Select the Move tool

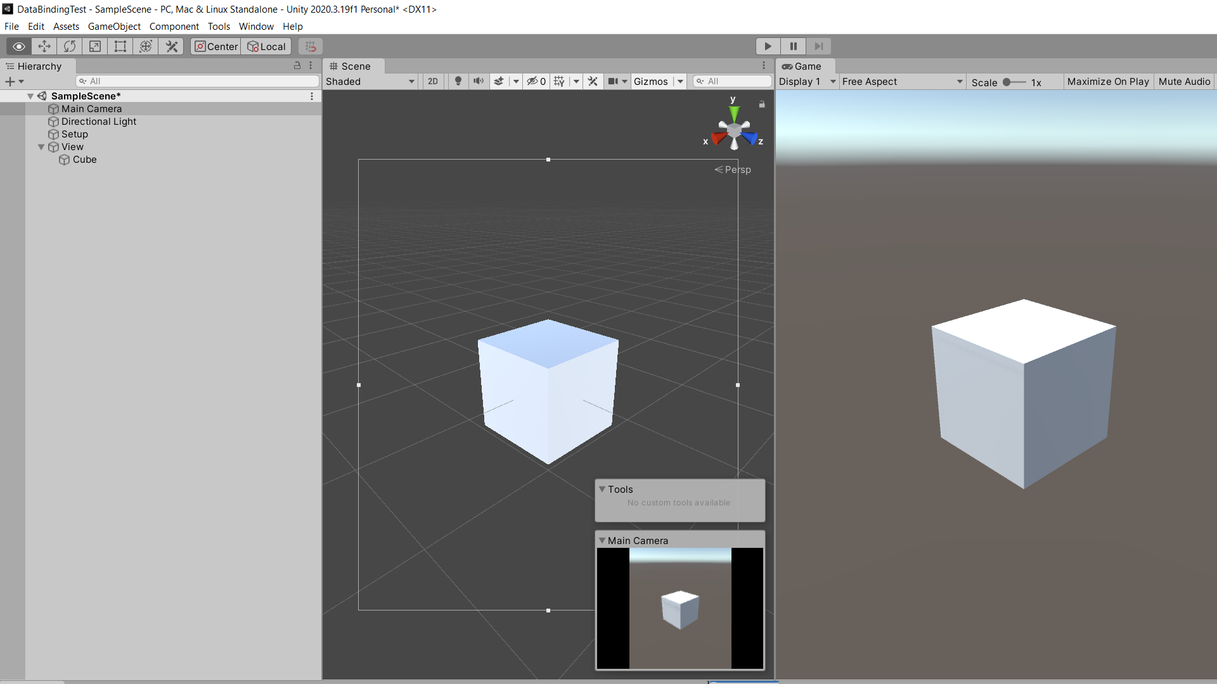coord(44,46)
